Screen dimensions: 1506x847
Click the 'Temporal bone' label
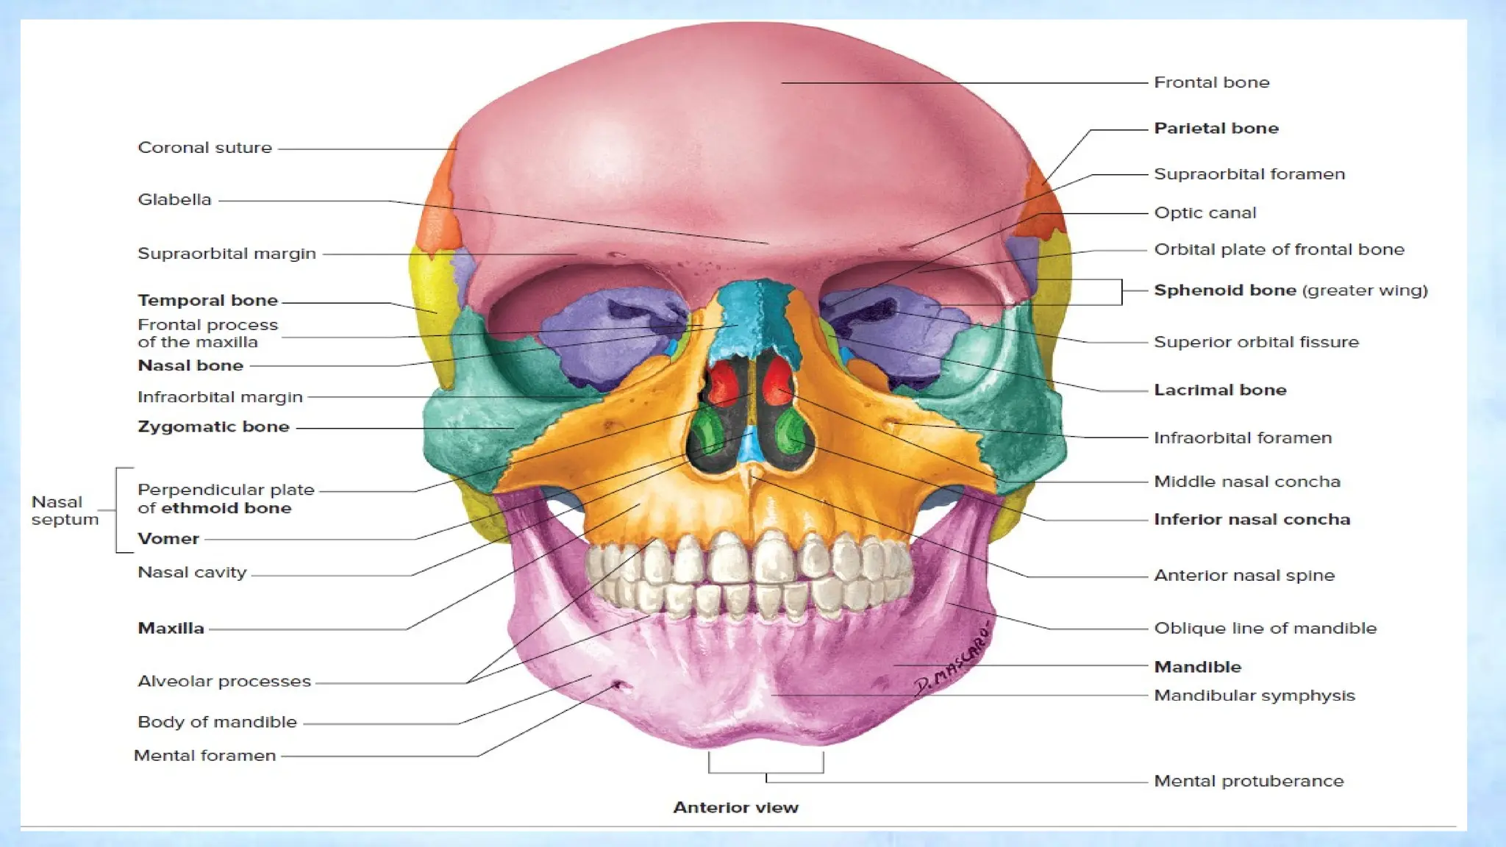[207, 301]
